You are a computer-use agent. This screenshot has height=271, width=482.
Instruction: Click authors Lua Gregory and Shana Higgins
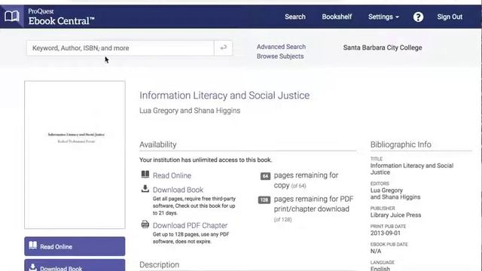click(190, 111)
